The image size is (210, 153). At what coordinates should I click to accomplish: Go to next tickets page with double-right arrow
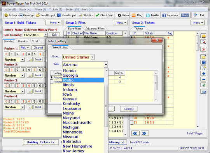click(145, 133)
